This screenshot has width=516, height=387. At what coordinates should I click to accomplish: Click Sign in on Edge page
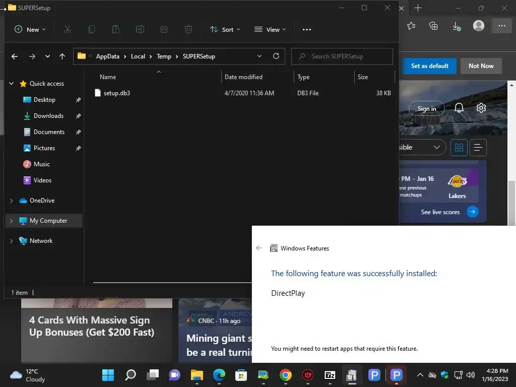(426, 109)
